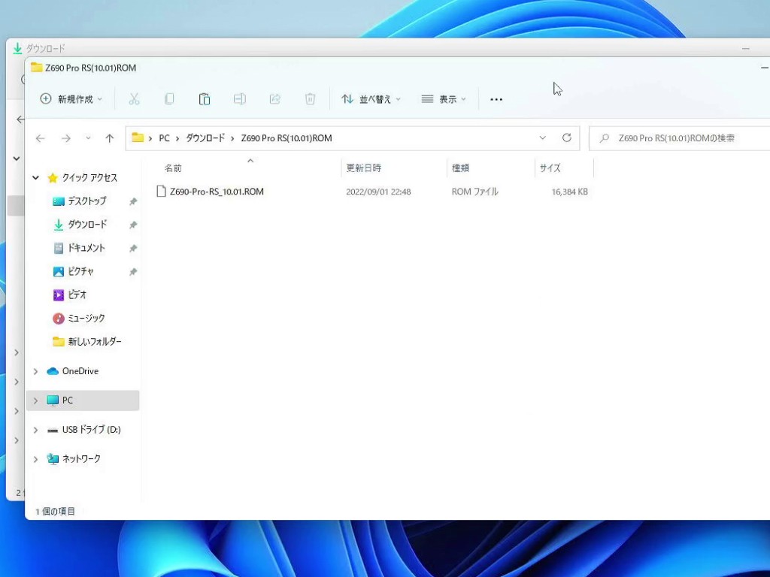Open ドキュメント in the sidebar
The height and width of the screenshot is (577, 770).
[x=86, y=248]
